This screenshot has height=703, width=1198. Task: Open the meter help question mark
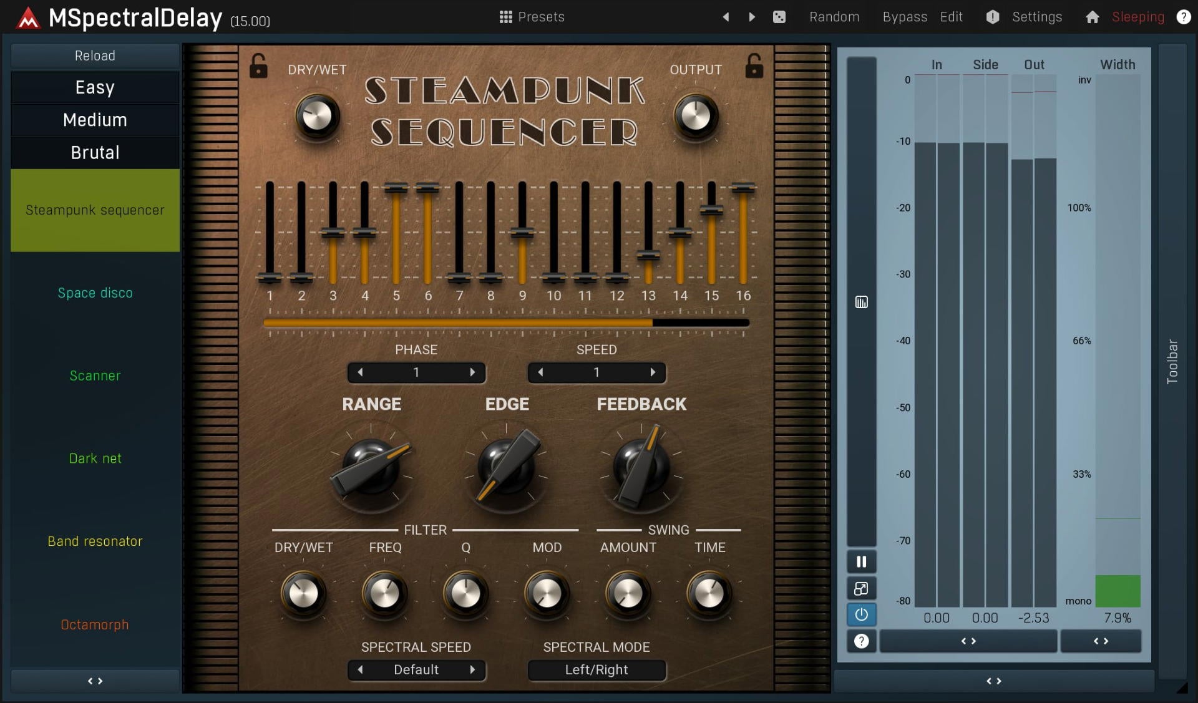coord(861,641)
